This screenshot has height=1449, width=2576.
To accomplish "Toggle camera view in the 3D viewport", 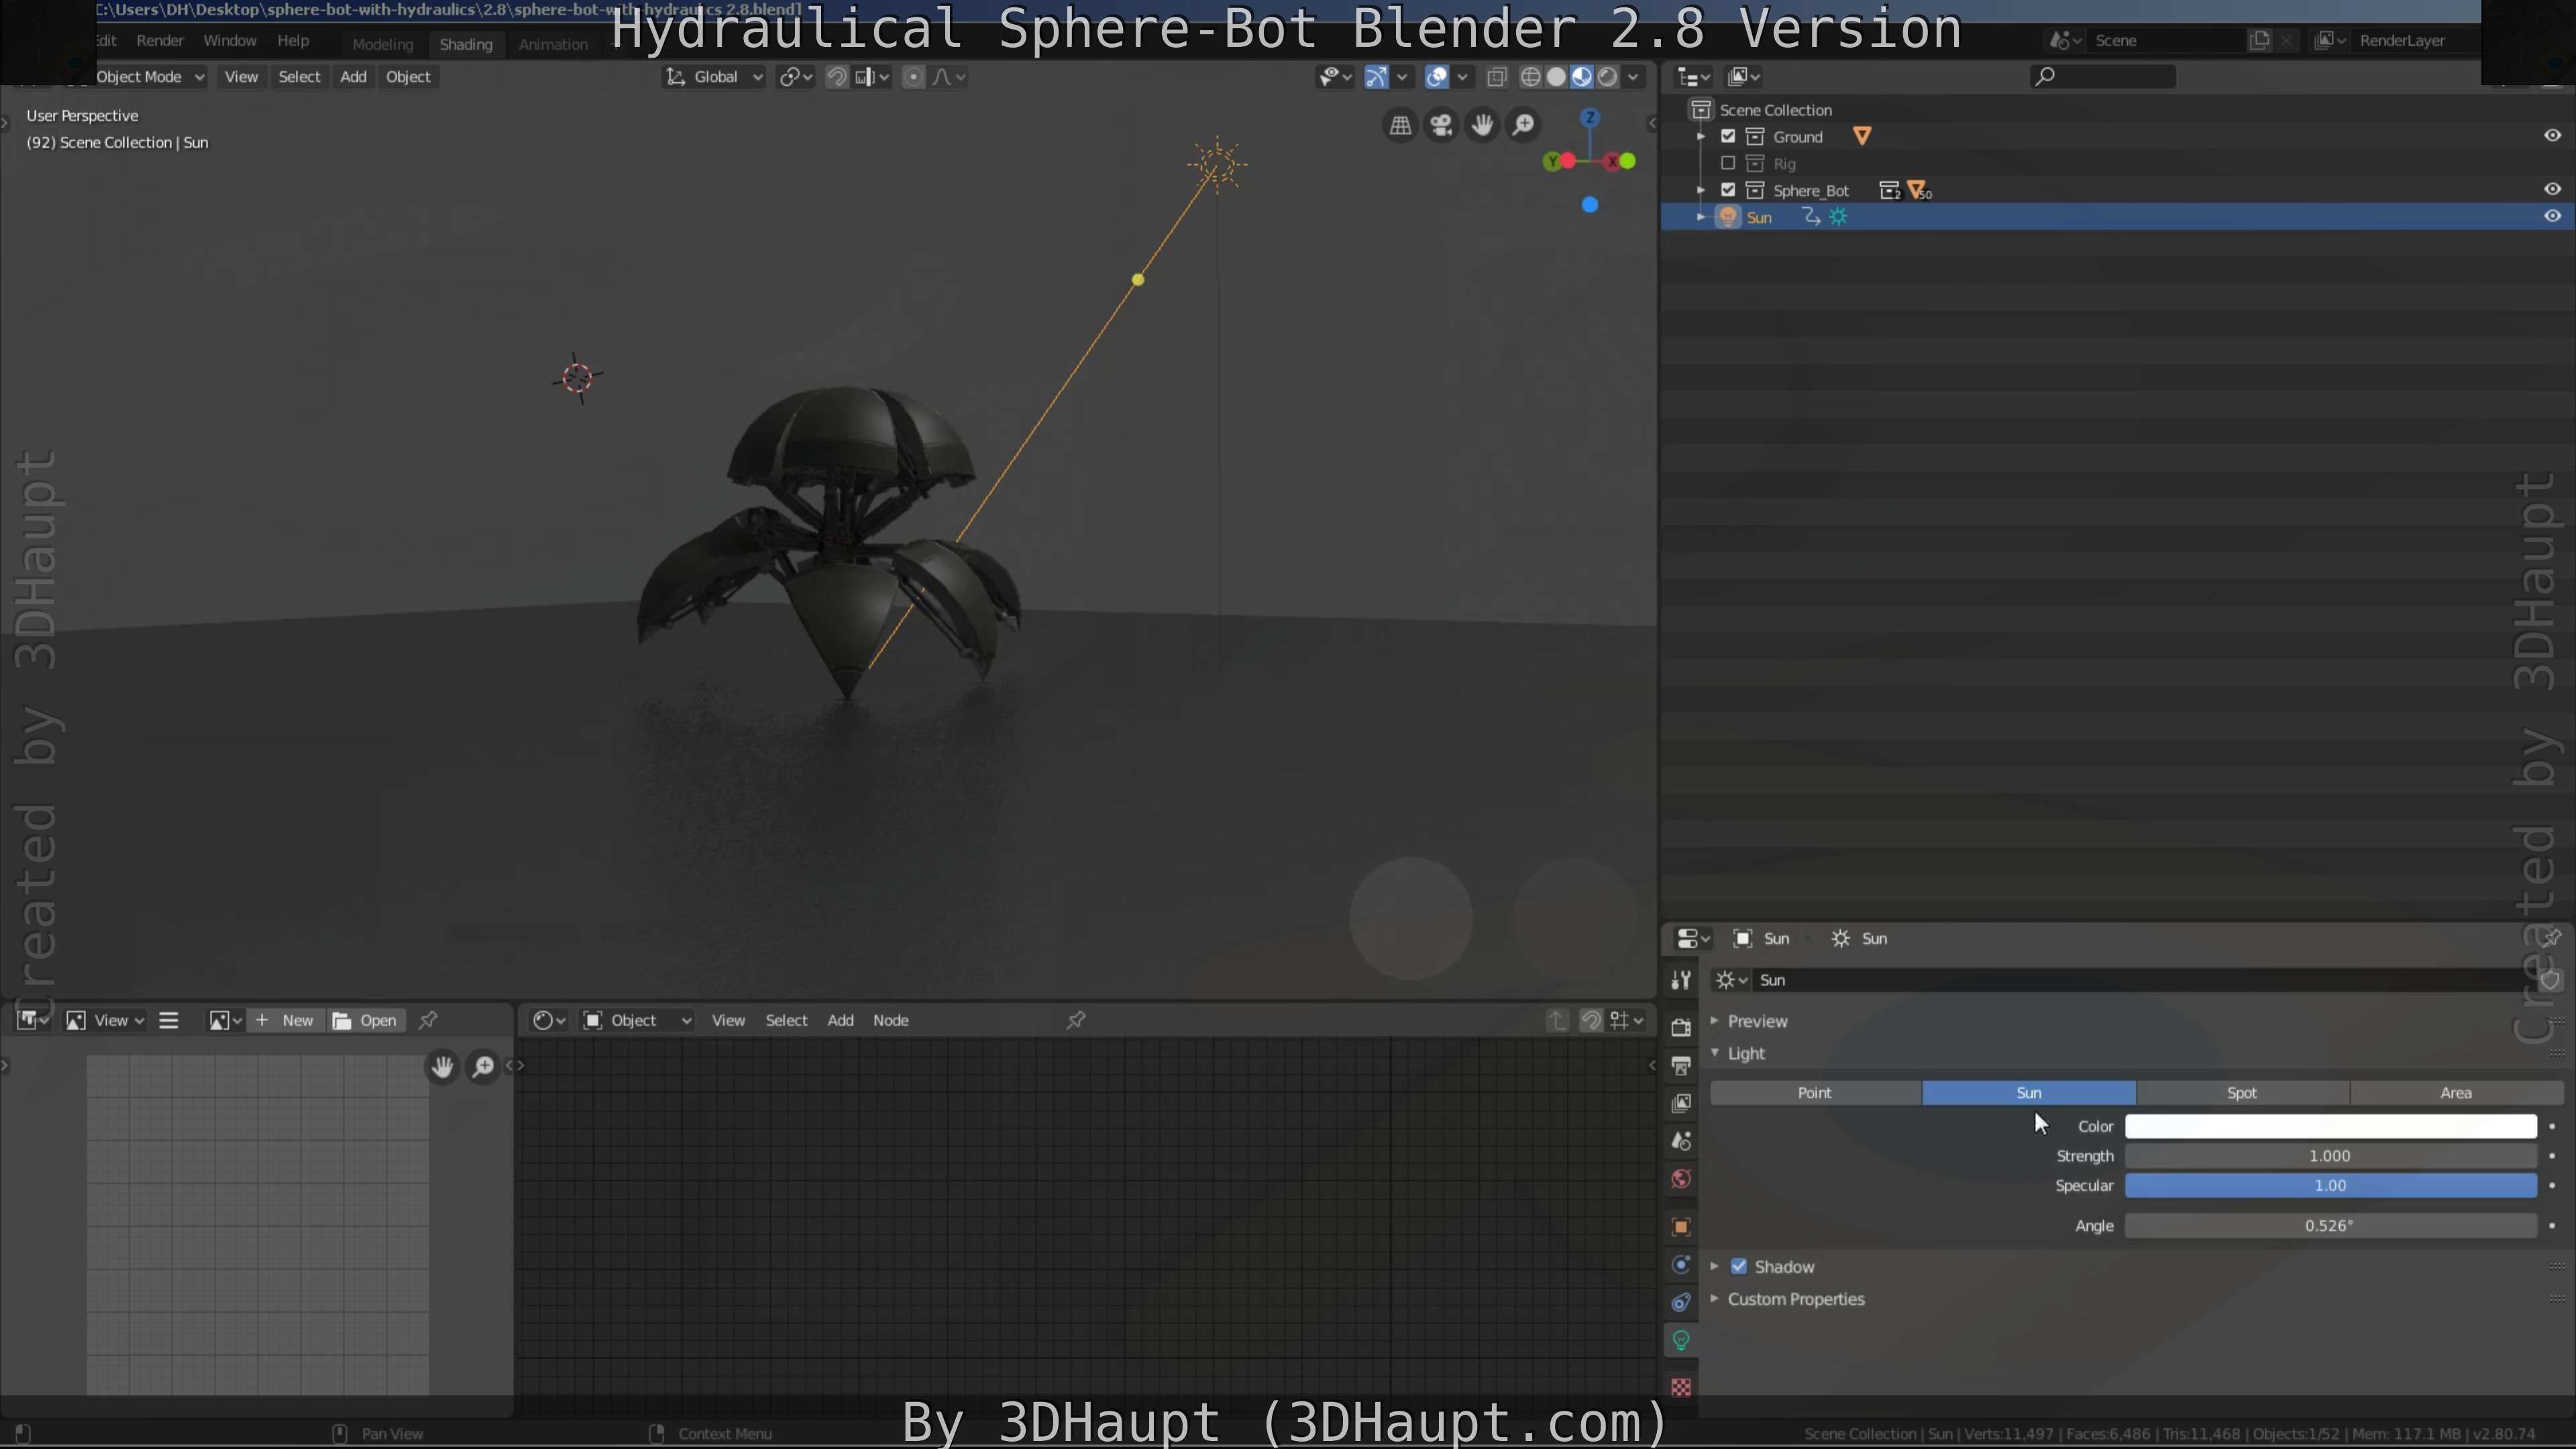I will [1441, 125].
